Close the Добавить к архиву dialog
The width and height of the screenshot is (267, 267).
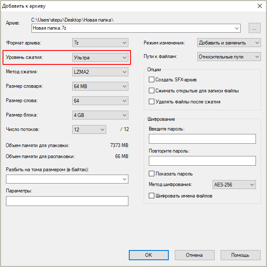click(260, 6)
